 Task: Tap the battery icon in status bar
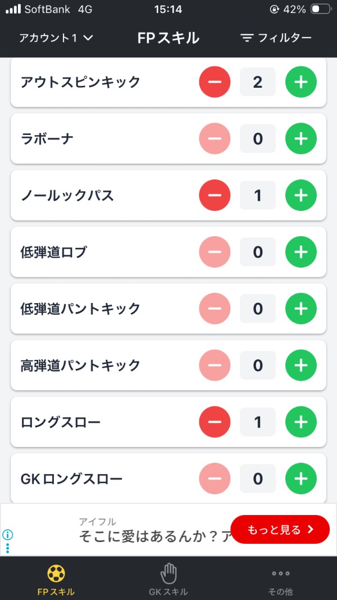[321, 10]
